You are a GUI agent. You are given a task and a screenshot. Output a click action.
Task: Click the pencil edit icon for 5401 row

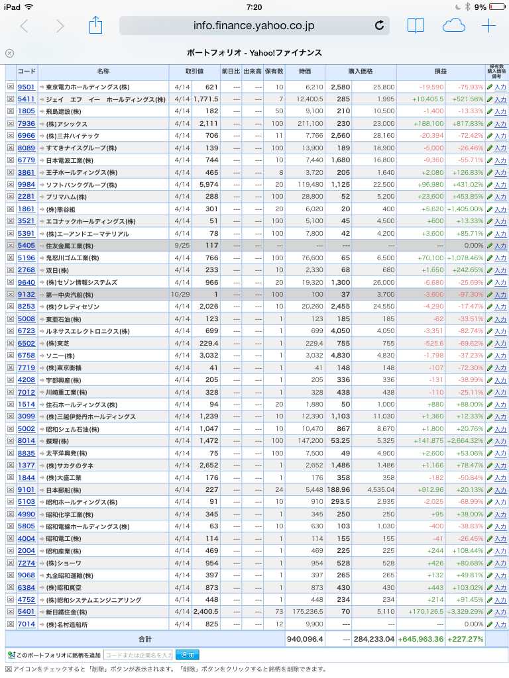(490, 612)
